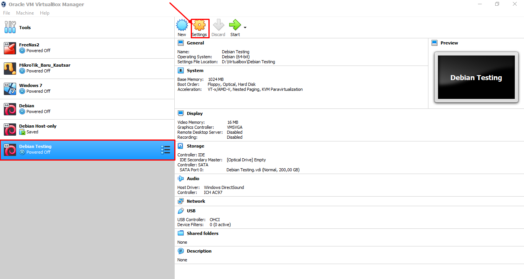
Task: Click the Description section speech icon
Action: pos(180,251)
